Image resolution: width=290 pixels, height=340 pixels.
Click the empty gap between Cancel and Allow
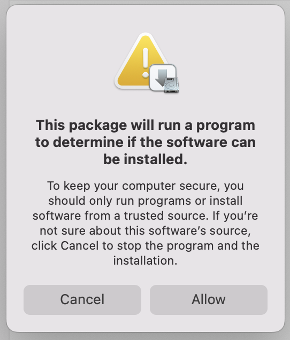pyautogui.click(x=146, y=300)
